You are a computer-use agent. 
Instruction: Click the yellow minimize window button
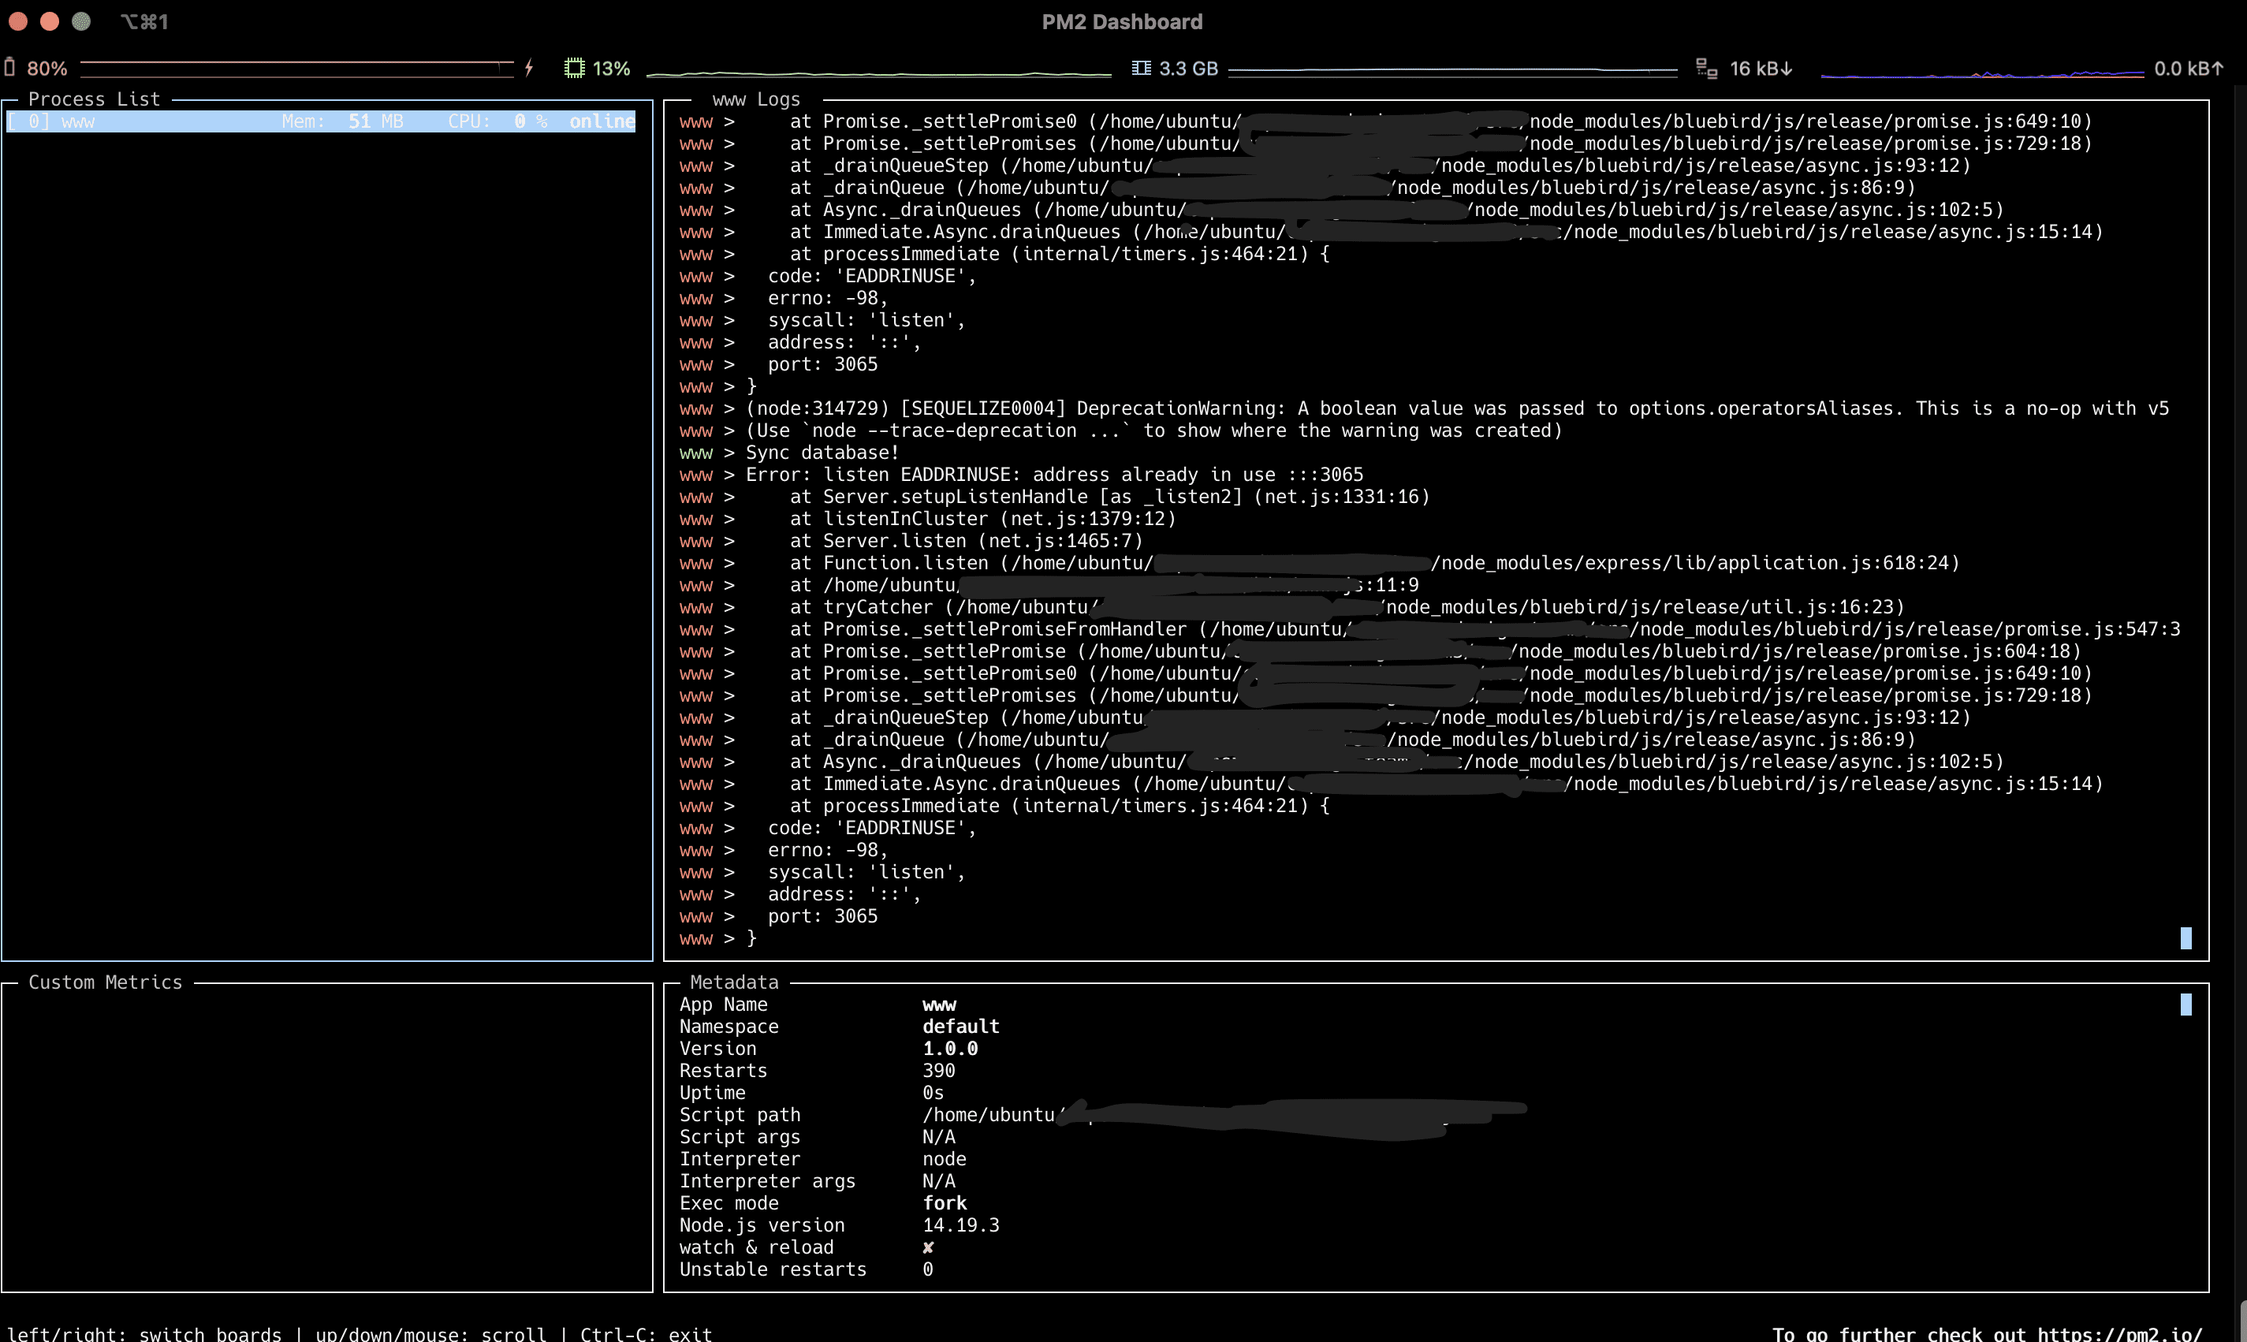tap(50, 22)
